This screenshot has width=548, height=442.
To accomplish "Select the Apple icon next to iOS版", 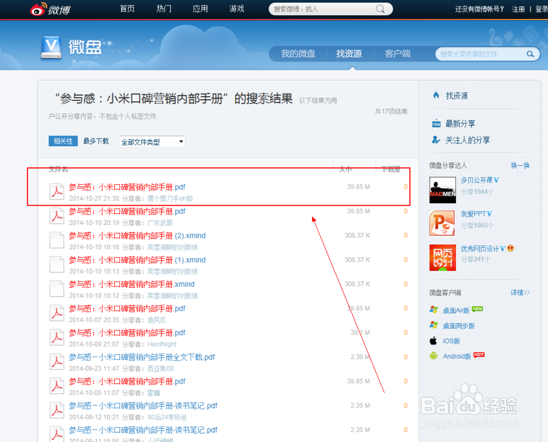I will (x=434, y=341).
